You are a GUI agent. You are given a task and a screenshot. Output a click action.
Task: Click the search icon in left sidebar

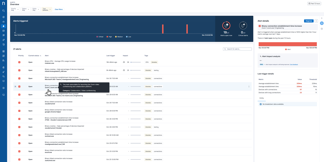coord(4,11)
